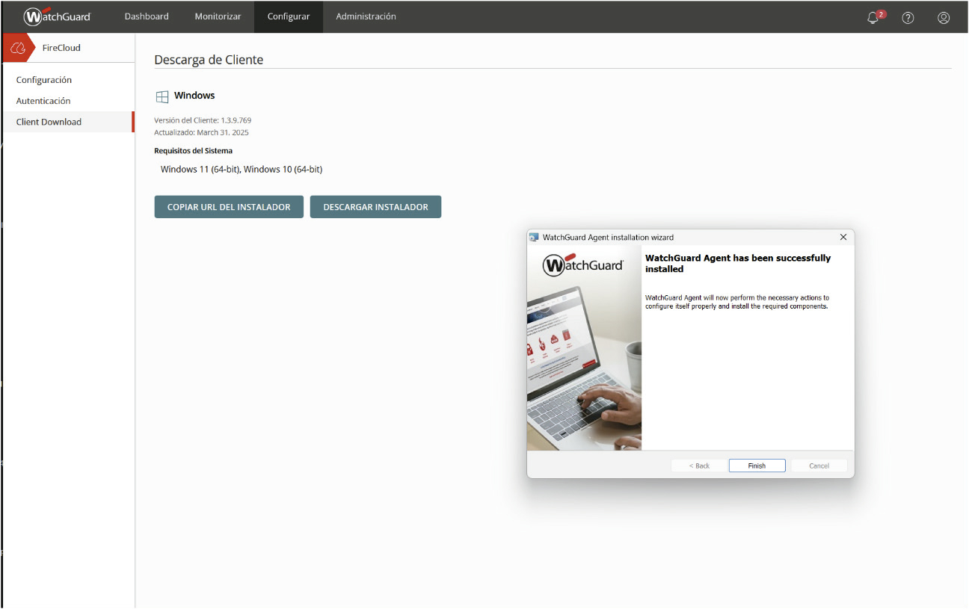969x609 pixels.
Task: Click the red FireCloud cloud icon
Action: [x=18, y=48]
